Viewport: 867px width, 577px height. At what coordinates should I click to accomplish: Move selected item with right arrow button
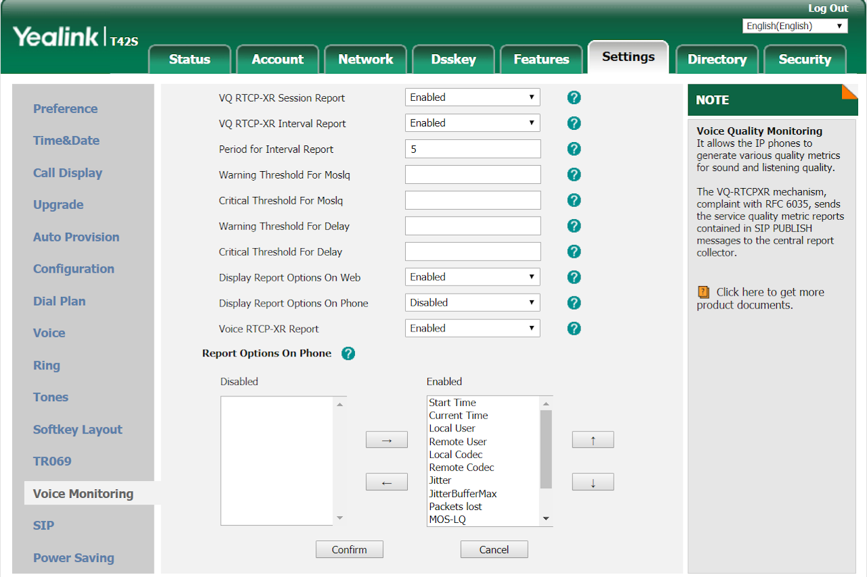386,440
